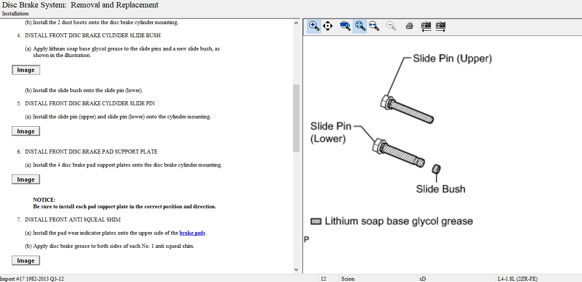Open Image for slide pin installation step
This screenshot has height=282, width=582.
[x=26, y=131]
